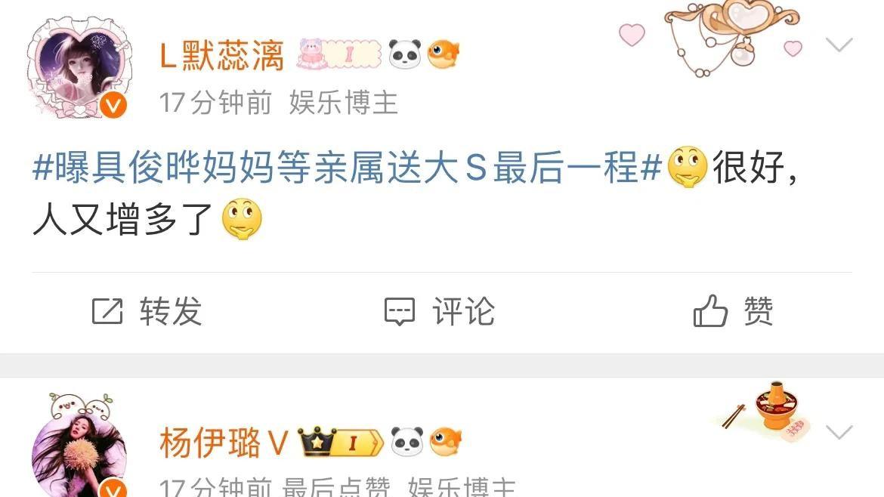Expand the first post's options chevron
Screen dimensions: 884x497
point(839,45)
